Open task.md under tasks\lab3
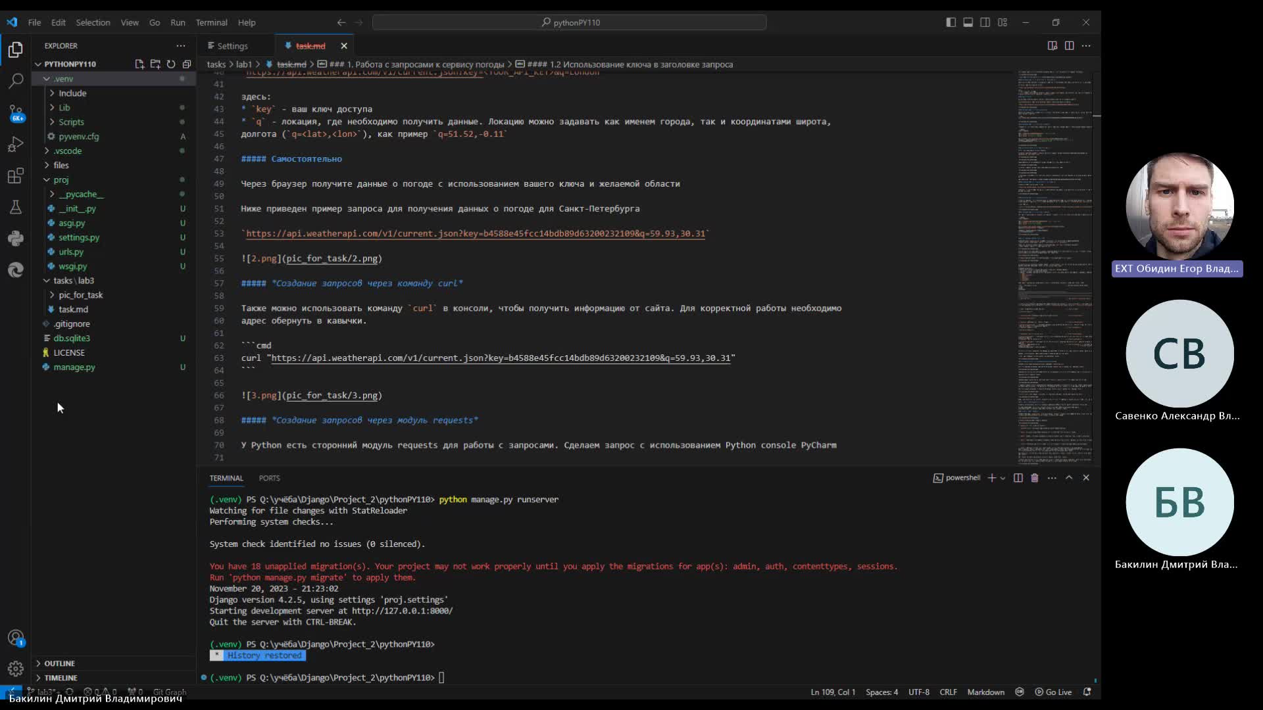 [x=114, y=310]
